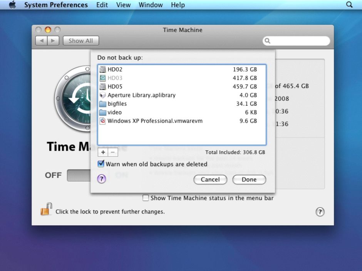This screenshot has height=271, width=362.
Task: Open the Edit menu
Action: coord(102,5)
